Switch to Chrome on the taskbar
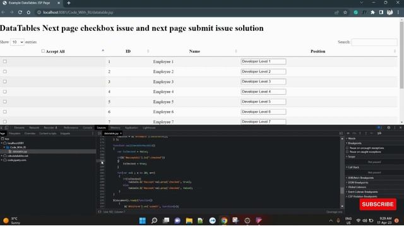404x227 pixels. click(x=224, y=221)
